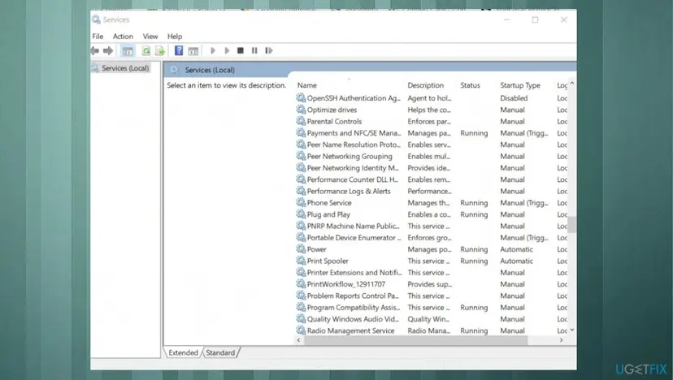Click the Back arrow toolbar icon

(95, 50)
